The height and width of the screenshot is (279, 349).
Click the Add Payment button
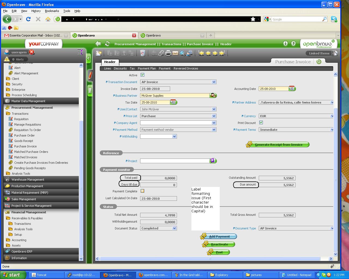(x=219, y=236)
